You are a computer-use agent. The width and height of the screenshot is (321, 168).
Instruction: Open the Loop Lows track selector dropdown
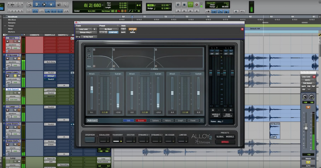(x=84, y=29)
